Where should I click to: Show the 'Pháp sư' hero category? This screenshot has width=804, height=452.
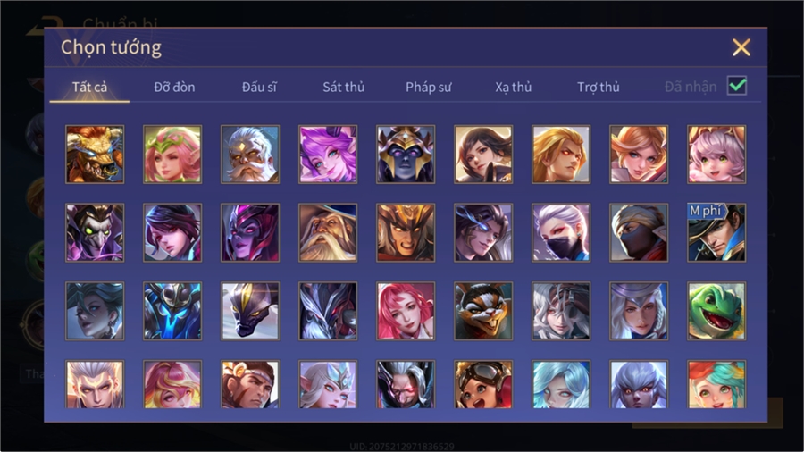click(x=428, y=88)
